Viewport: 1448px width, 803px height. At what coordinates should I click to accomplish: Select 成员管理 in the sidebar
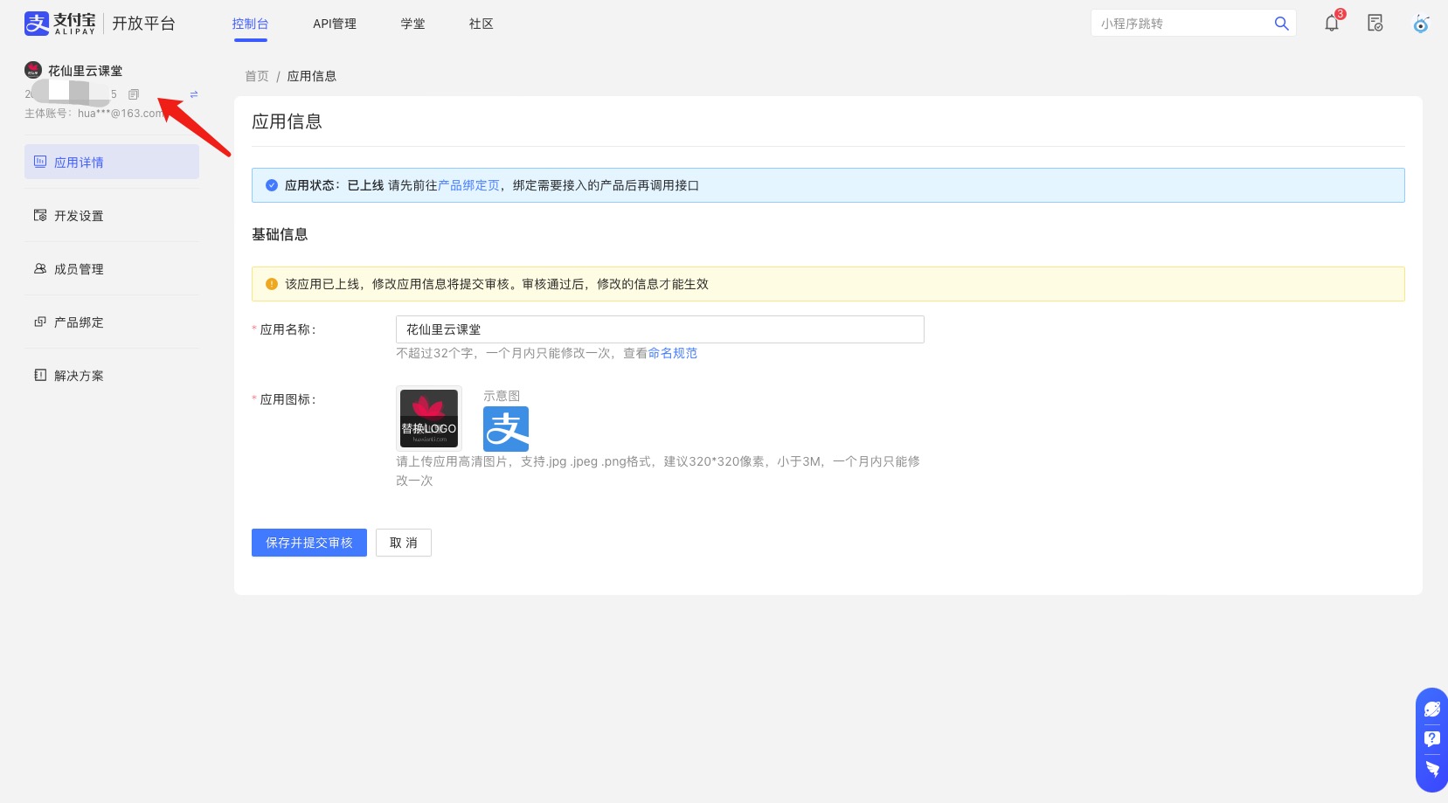pos(112,268)
